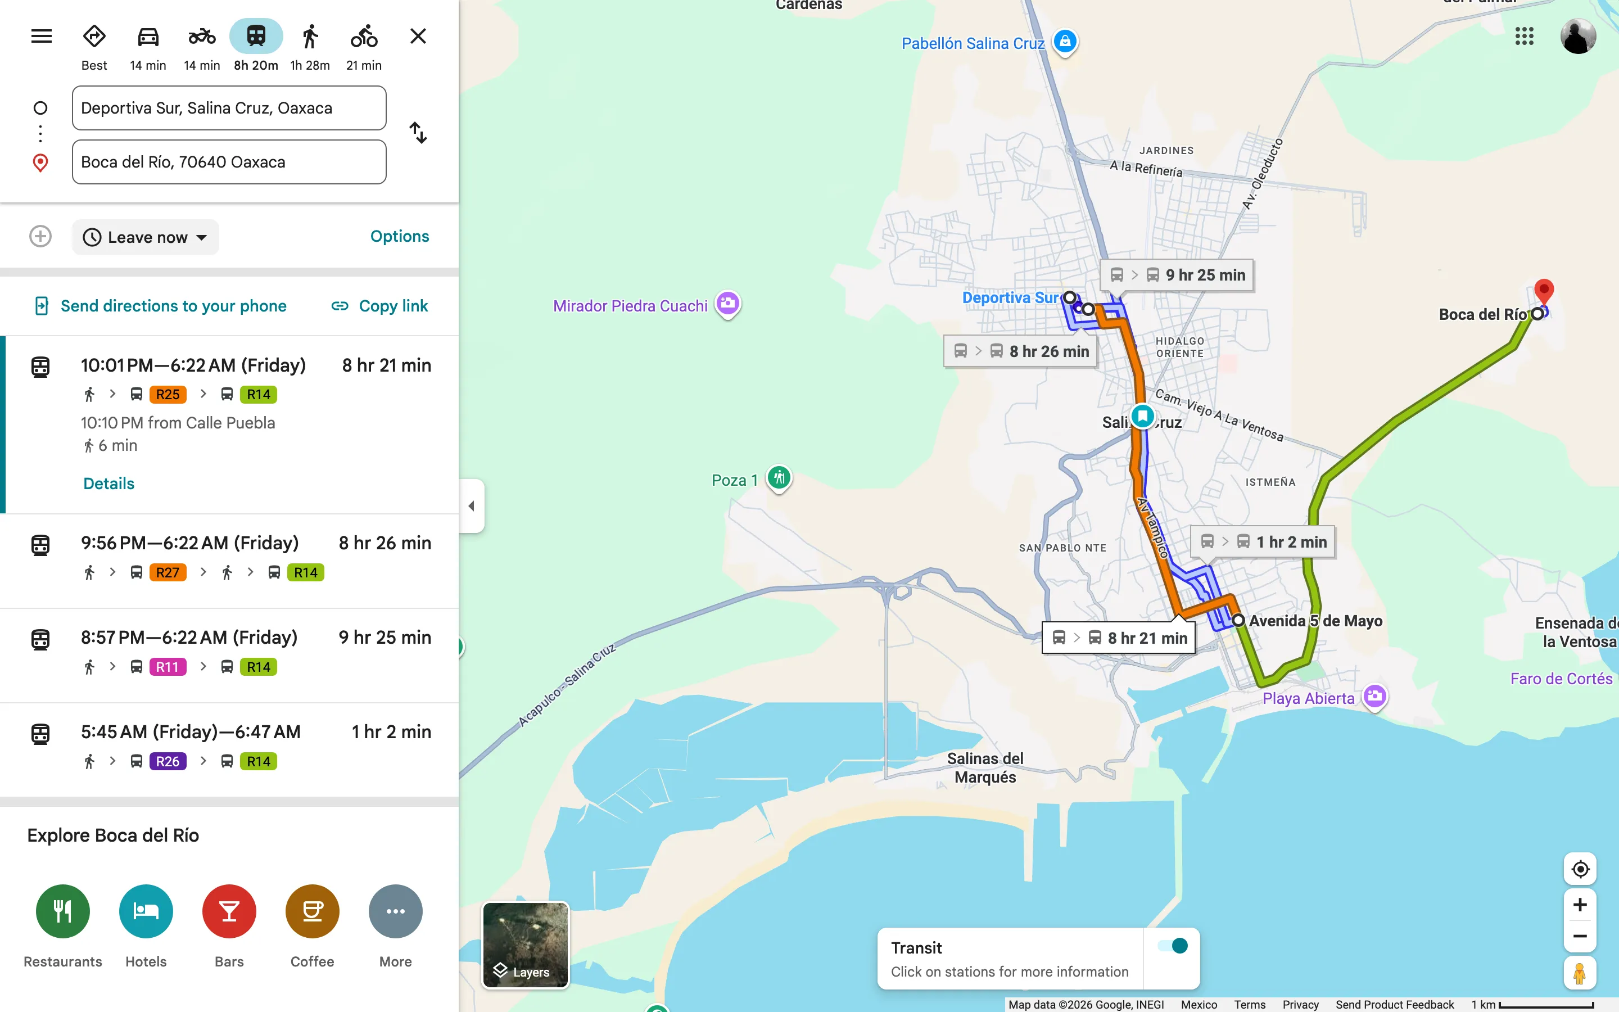This screenshot has height=1012, width=1619.
Task: Click the R27 bus badge
Action: pyautogui.click(x=168, y=572)
